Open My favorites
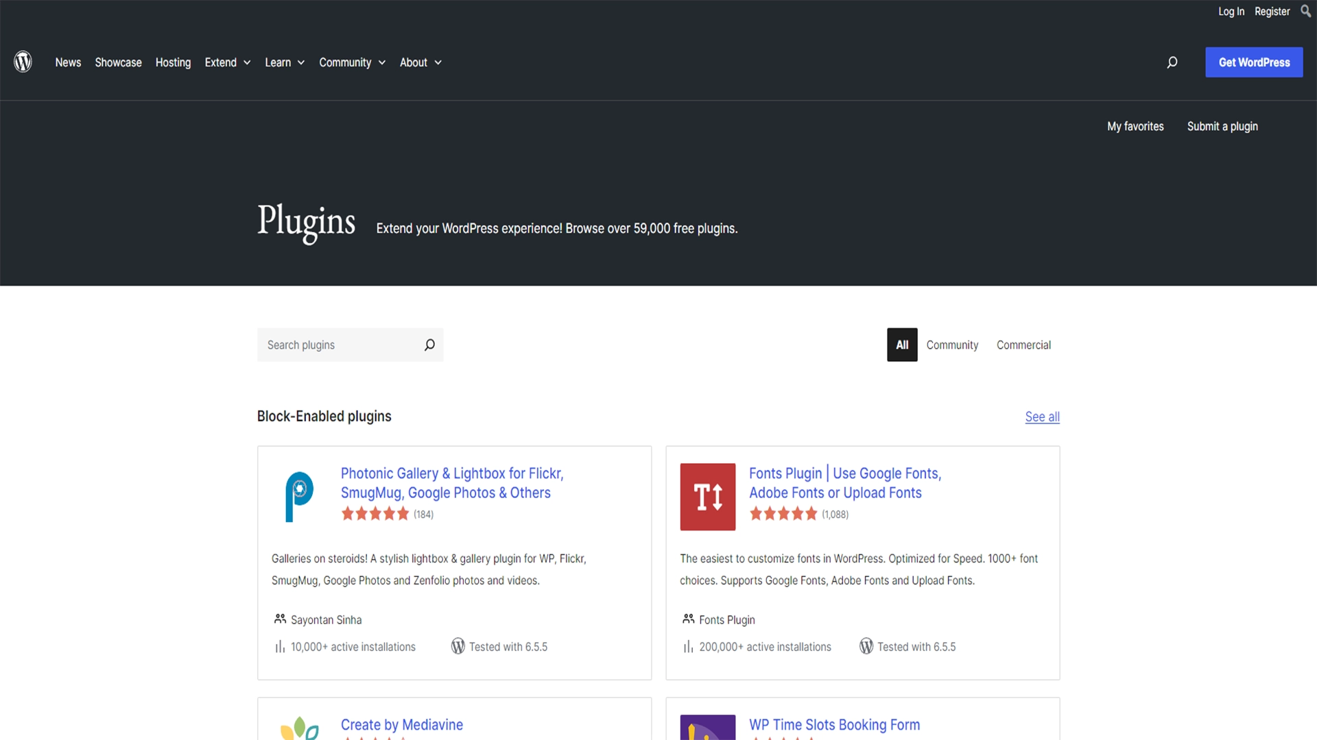Image resolution: width=1317 pixels, height=740 pixels. click(1135, 126)
